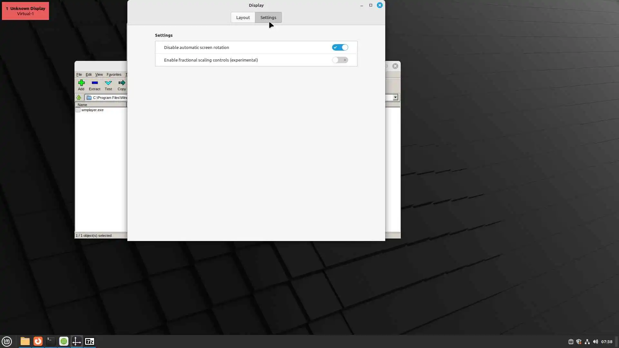Click the network tray icon
Screen dimensions: 619x348
click(x=587, y=342)
